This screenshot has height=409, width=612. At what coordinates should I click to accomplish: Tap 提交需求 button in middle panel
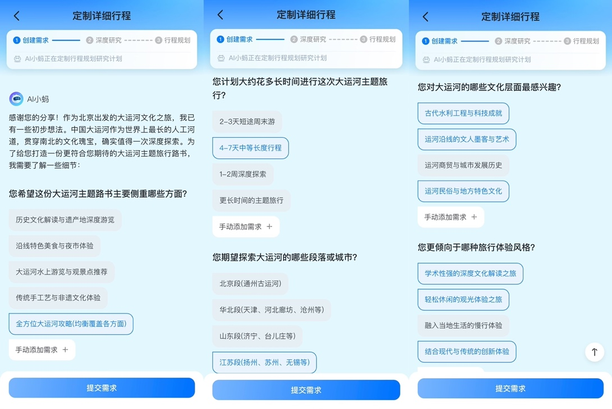tap(306, 390)
